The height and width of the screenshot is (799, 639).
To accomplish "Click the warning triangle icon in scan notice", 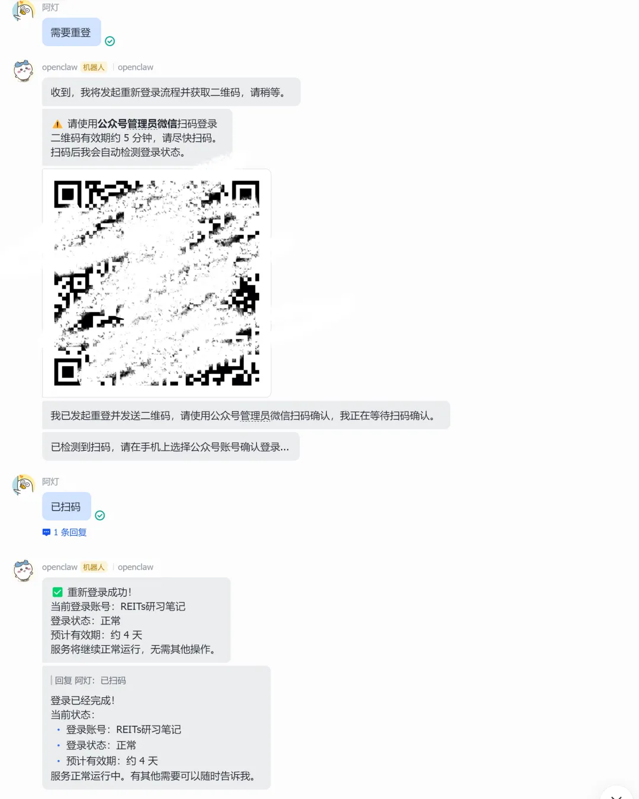I will (57, 124).
